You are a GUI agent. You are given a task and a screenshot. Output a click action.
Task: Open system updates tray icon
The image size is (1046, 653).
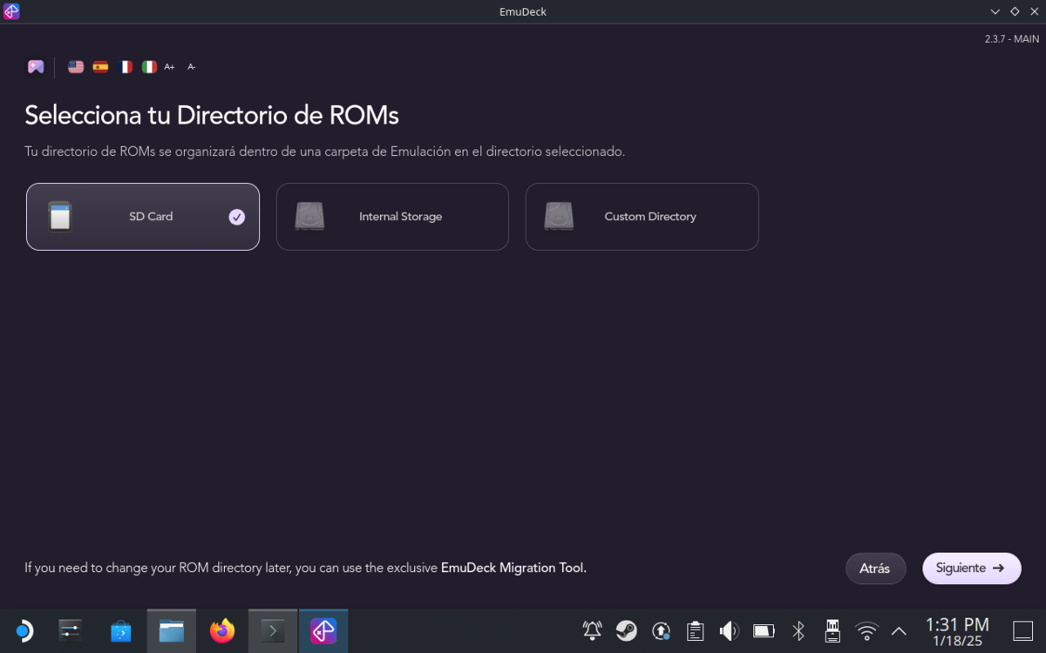click(x=661, y=631)
